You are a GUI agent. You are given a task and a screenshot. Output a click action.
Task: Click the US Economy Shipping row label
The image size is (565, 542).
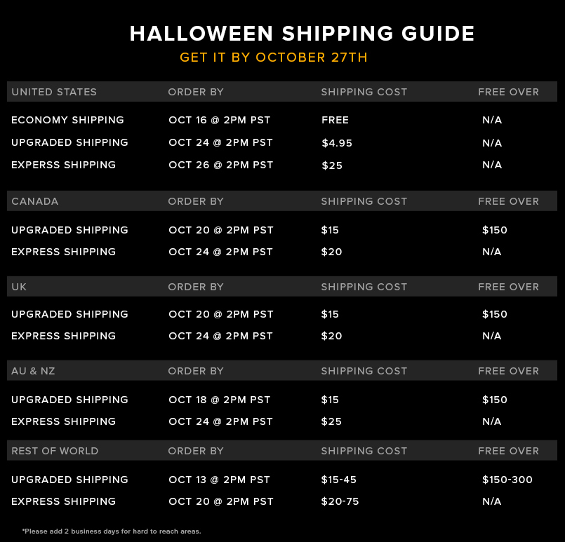click(67, 120)
